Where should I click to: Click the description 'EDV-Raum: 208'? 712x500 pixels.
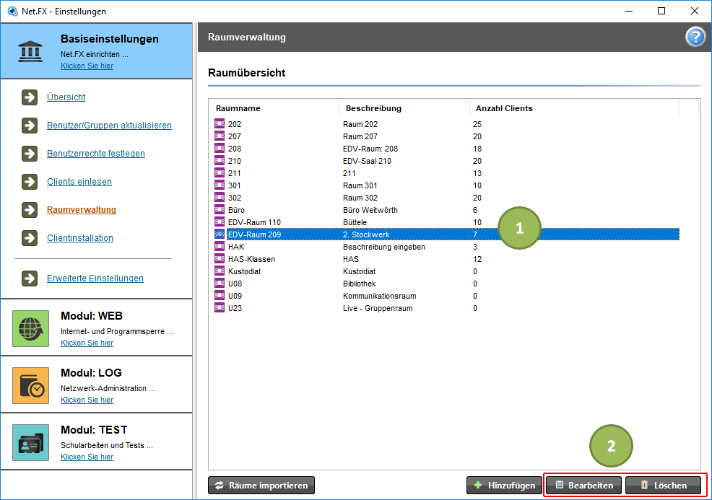point(370,149)
